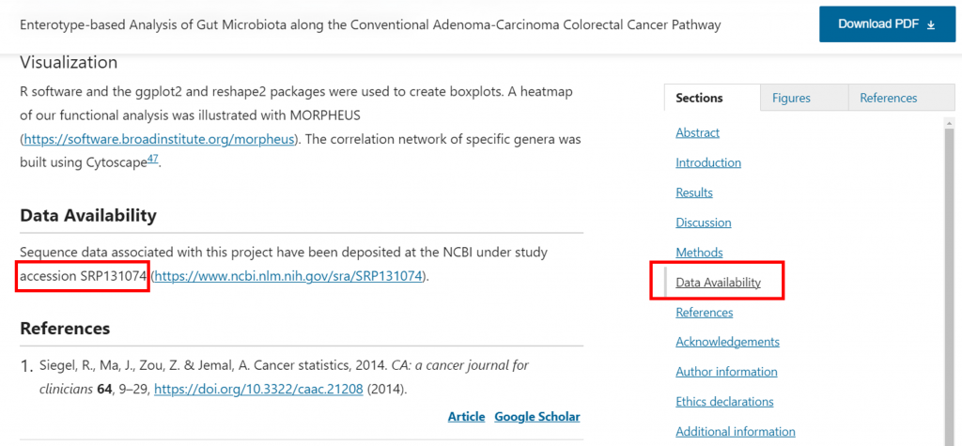Navigate to the Results section
Viewport: 962px width, 446px height.
click(x=694, y=192)
